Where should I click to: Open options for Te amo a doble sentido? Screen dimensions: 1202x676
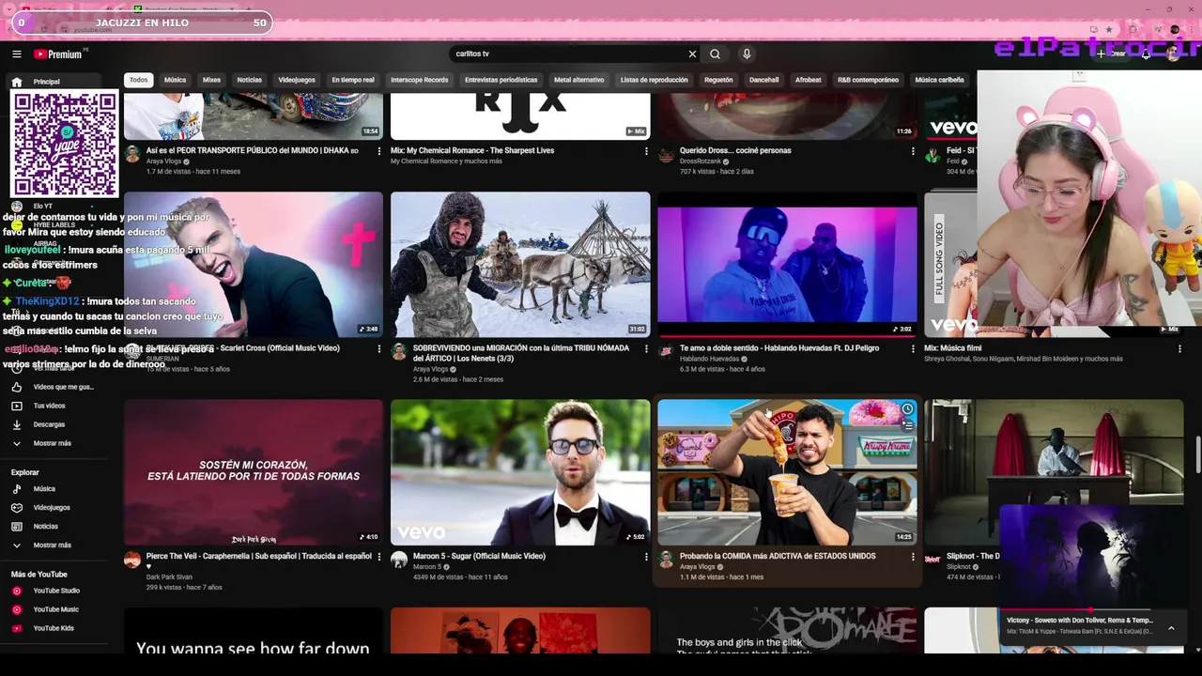913,349
